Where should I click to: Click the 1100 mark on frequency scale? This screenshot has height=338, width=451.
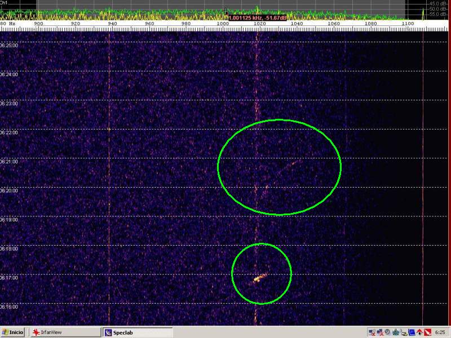pos(407,24)
